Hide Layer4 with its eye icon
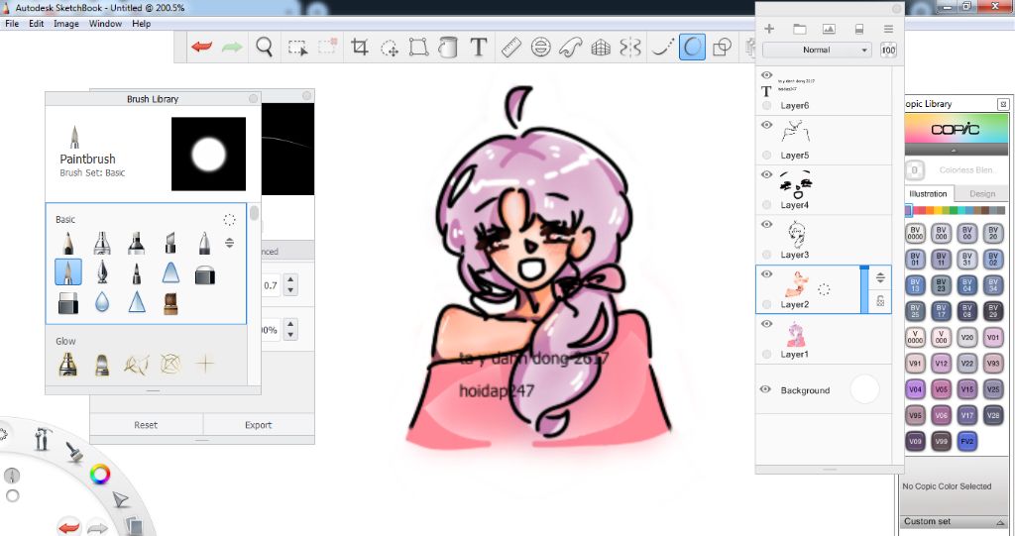Image resolution: width=1015 pixels, height=536 pixels. click(766, 174)
